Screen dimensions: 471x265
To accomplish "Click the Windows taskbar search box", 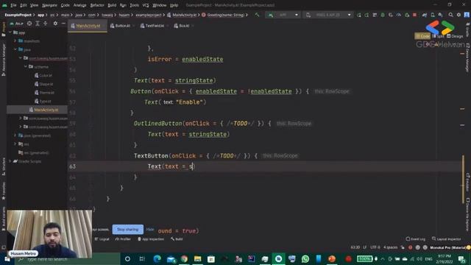I will click(x=68, y=259).
